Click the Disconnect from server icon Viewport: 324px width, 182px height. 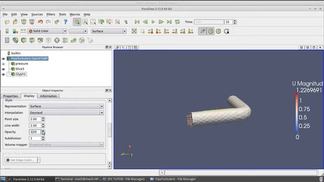coord(32,22)
